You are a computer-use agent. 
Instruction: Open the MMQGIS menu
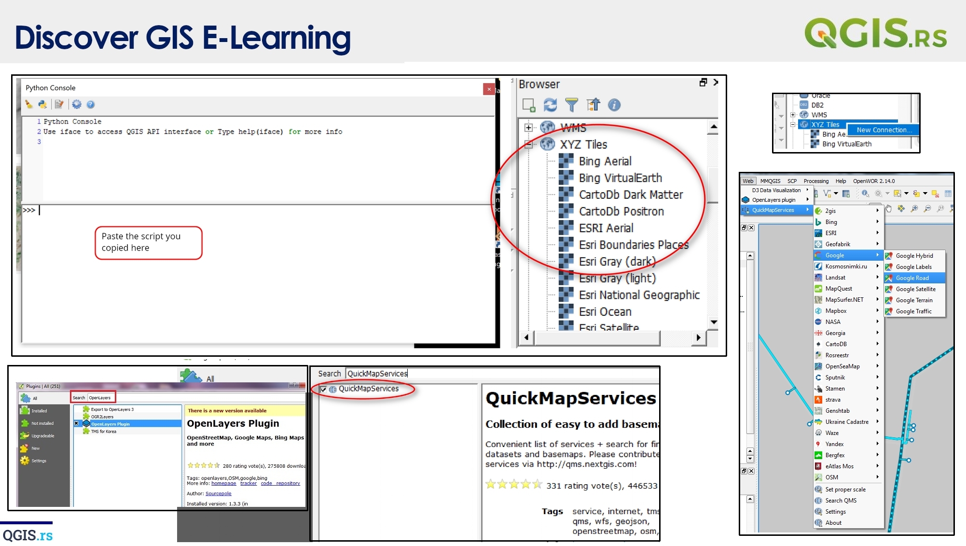tap(770, 181)
